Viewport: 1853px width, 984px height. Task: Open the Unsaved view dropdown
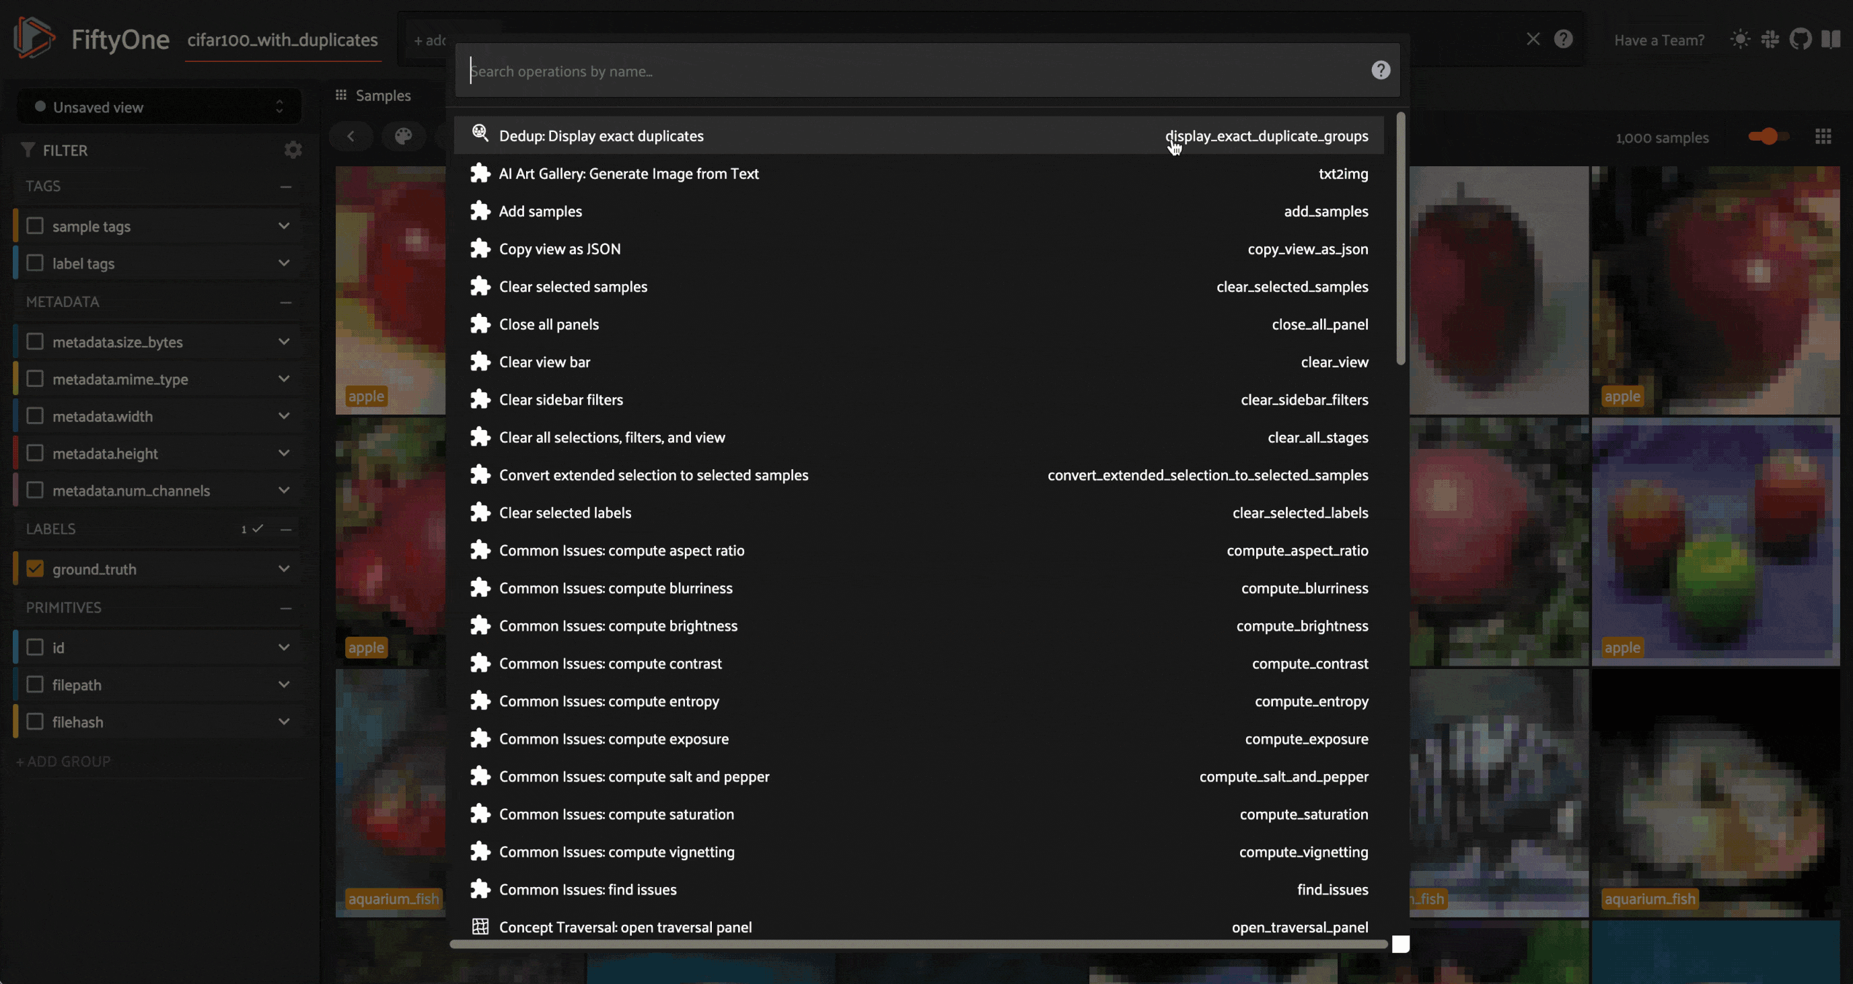point(159,107)
